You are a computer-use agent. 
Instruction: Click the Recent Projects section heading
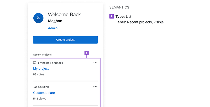pos(42,55)
